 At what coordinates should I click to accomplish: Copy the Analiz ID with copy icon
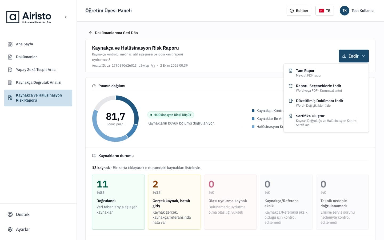pos(153,66)
